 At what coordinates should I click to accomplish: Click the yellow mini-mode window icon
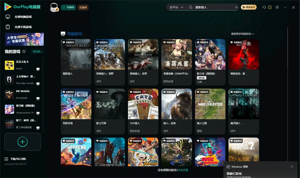click(270, 7)
